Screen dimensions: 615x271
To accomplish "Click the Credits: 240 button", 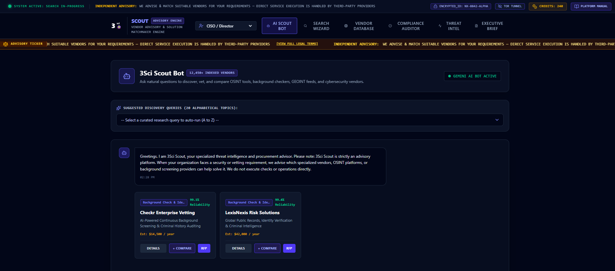I will [548, 6].
